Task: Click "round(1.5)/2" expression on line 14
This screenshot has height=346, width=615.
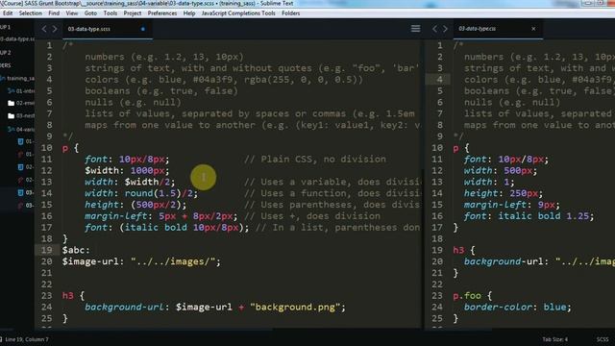Action: [159, 193]
